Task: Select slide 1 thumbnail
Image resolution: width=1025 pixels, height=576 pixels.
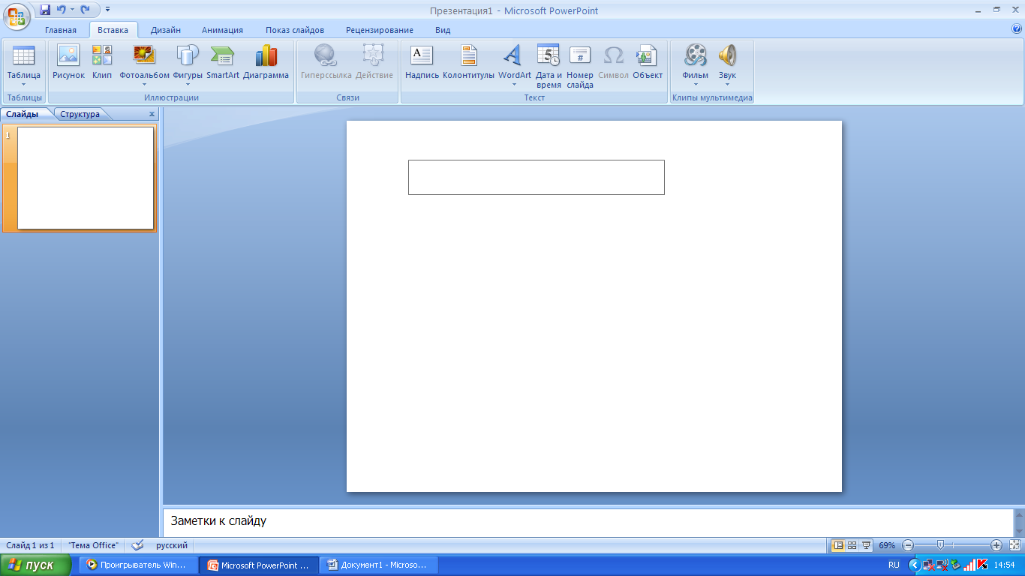Action: point(86,178)
